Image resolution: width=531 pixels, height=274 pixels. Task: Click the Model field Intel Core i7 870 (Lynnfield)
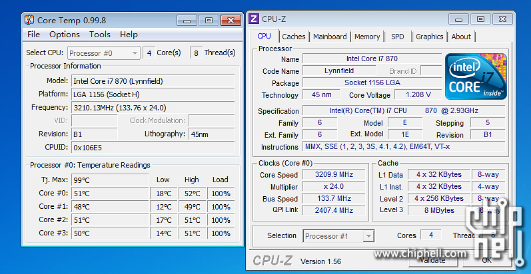point(153,81)
